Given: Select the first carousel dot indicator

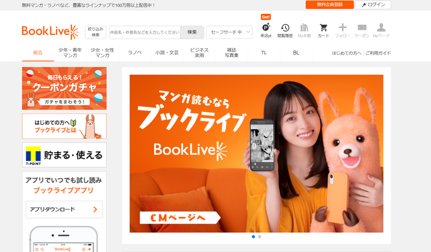Looking at the screenshot, I should [253, 237].
